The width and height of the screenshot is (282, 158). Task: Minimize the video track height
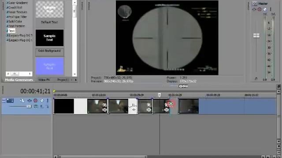point(4,101)
